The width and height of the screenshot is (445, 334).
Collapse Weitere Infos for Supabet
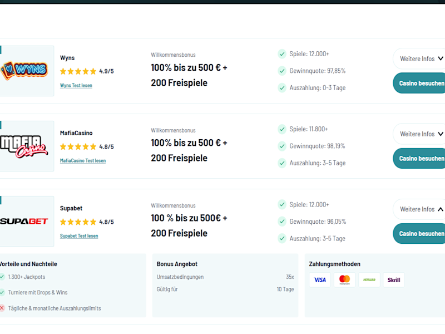(x=419, y=209)
